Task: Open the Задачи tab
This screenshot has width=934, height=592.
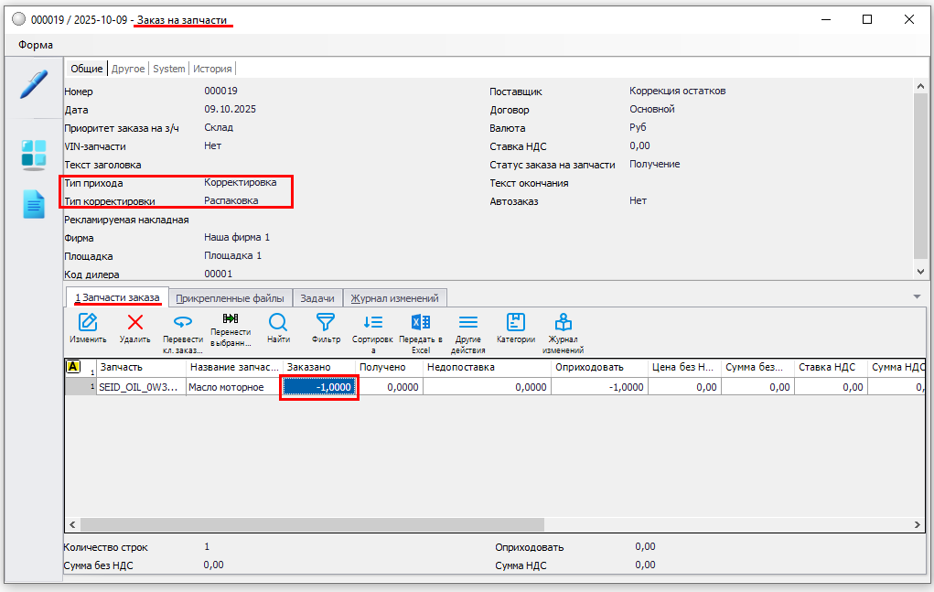Action: pyautogui.click(x=317, y=298)
